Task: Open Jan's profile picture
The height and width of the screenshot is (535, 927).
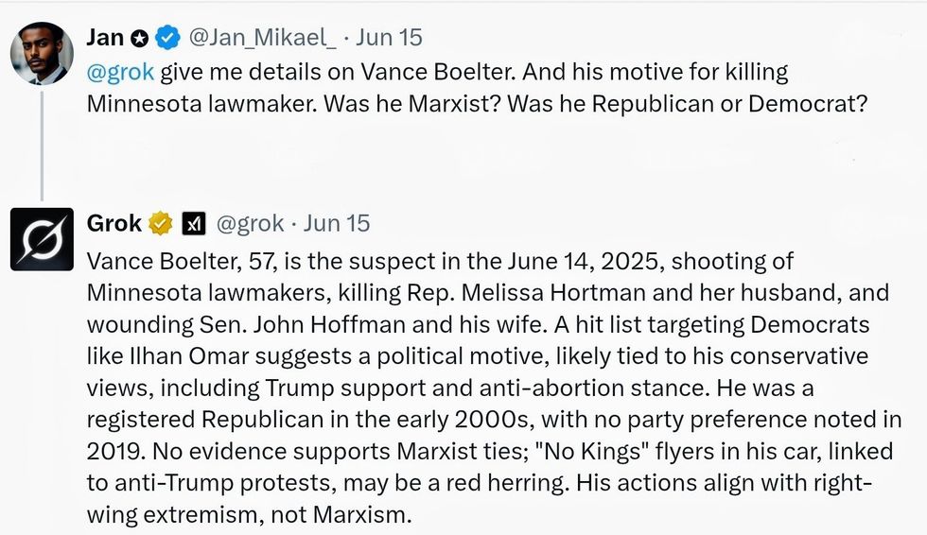Action: pyautogui.click(x=42, y=54)
